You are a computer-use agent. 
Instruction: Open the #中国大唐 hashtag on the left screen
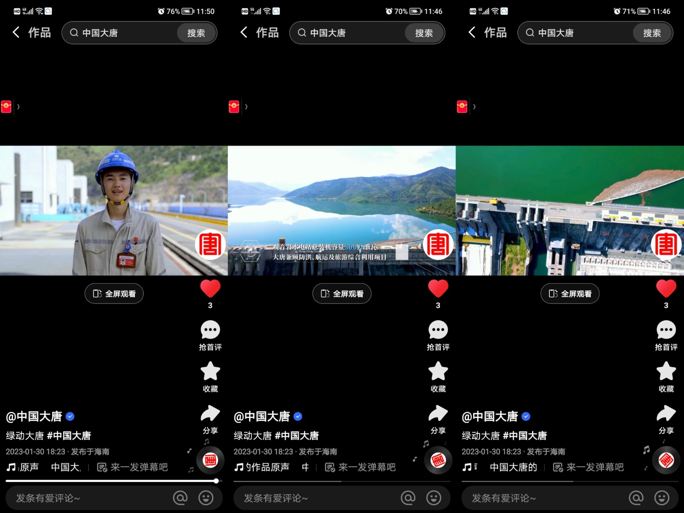pyautogui.click(x=69, y=436)
